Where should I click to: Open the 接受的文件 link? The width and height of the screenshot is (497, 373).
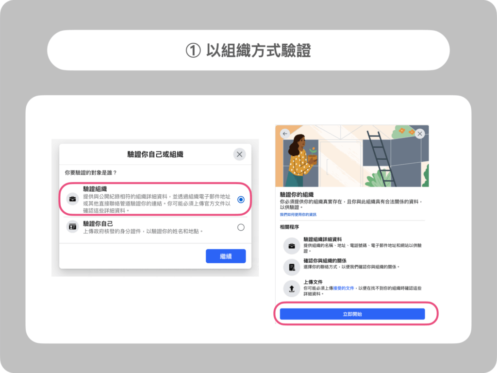tap(343, 288)
